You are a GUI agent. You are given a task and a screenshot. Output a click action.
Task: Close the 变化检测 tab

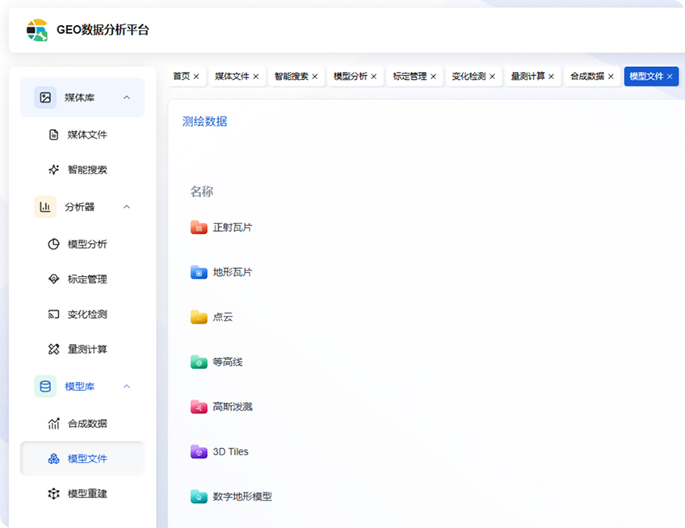click(493, 77)
